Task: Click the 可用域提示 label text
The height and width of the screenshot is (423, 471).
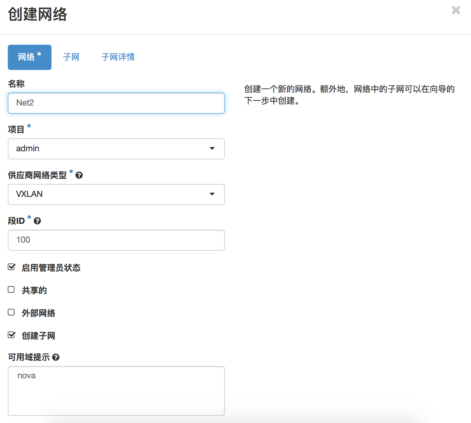Action: pos(29,357)
